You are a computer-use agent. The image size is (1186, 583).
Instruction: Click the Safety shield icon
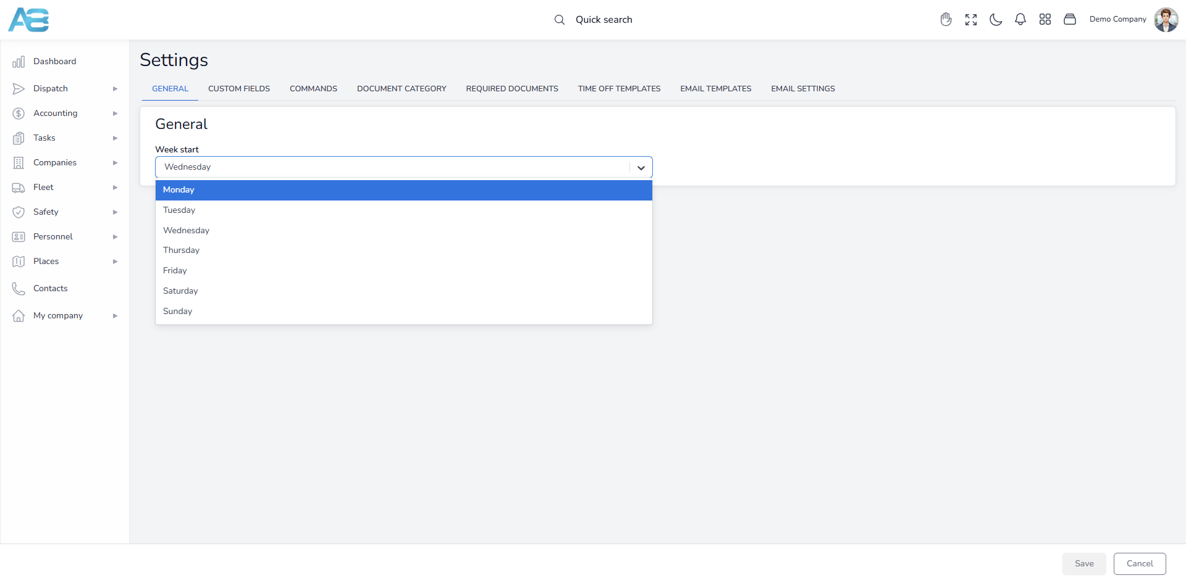point(19,212)
